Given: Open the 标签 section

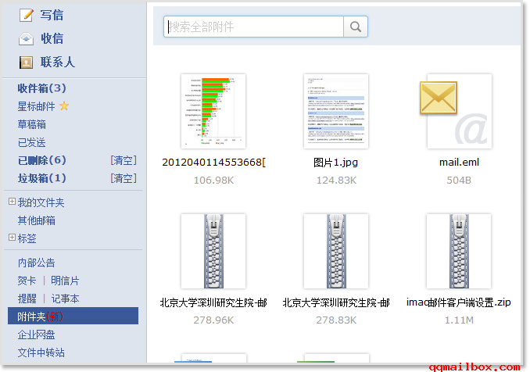Looking at the screenshot, I should pyautogui.click(x=27, y=238).
